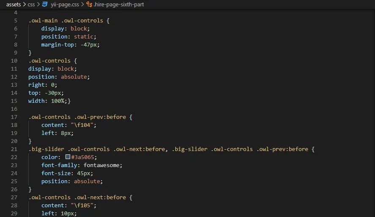This screenshot has width=375, height=217.
Task: Click closing brace on line 26
Action: click(x=30, y=190)
